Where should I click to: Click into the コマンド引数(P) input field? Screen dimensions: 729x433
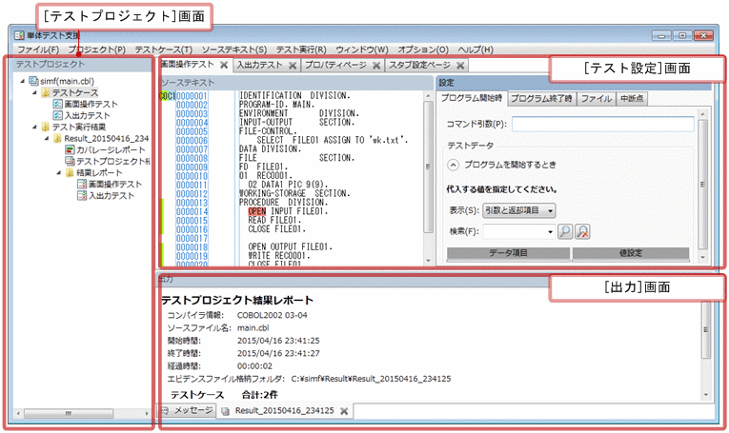[x=603, y=124]
